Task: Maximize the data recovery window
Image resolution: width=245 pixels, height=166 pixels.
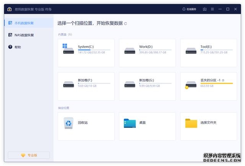Action: [x=228, y=9]
